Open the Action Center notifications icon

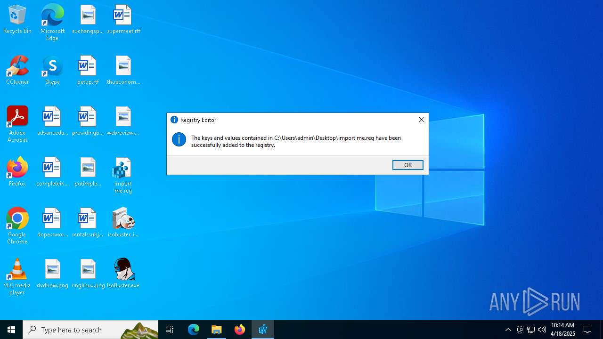click(x=588, y=330)
